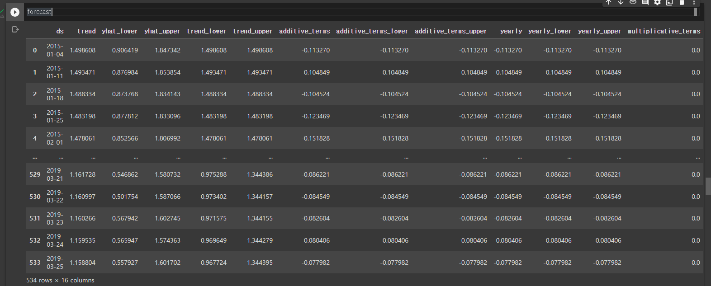Click the date 2019-03-24

click(x=55, y=240)
